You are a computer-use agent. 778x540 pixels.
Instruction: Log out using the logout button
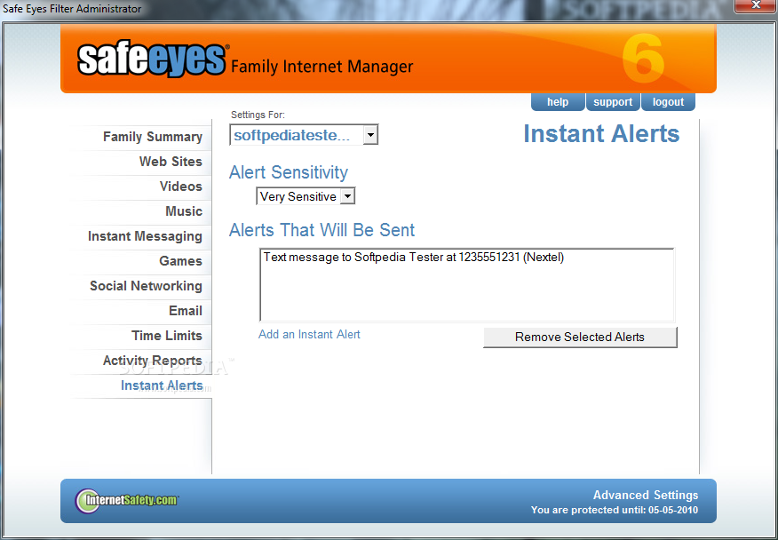[x=668, y=102]
